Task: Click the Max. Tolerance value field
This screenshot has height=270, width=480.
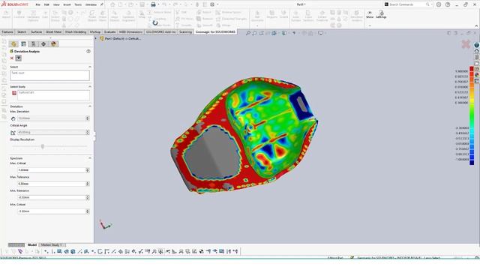Action: 52,184
